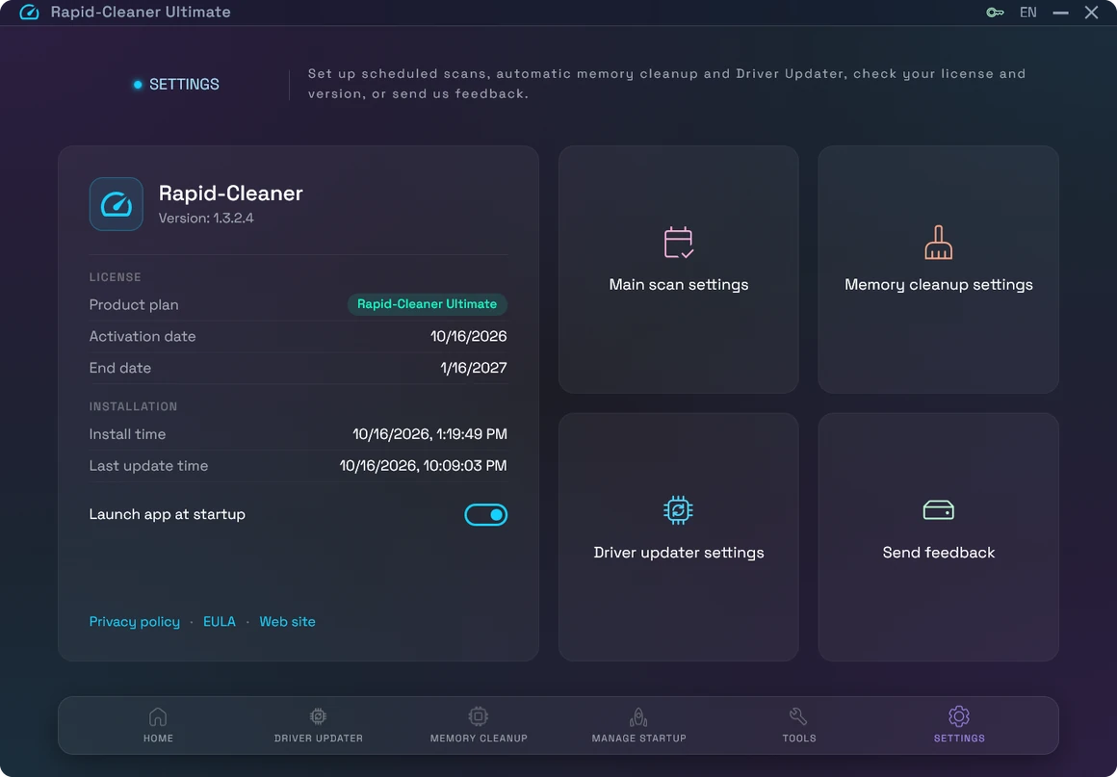Select the SETTINGS tab label in bottom bar
Image resolution: width=1117 pixels, height=777 pixels.
click(x=959, y=738)
